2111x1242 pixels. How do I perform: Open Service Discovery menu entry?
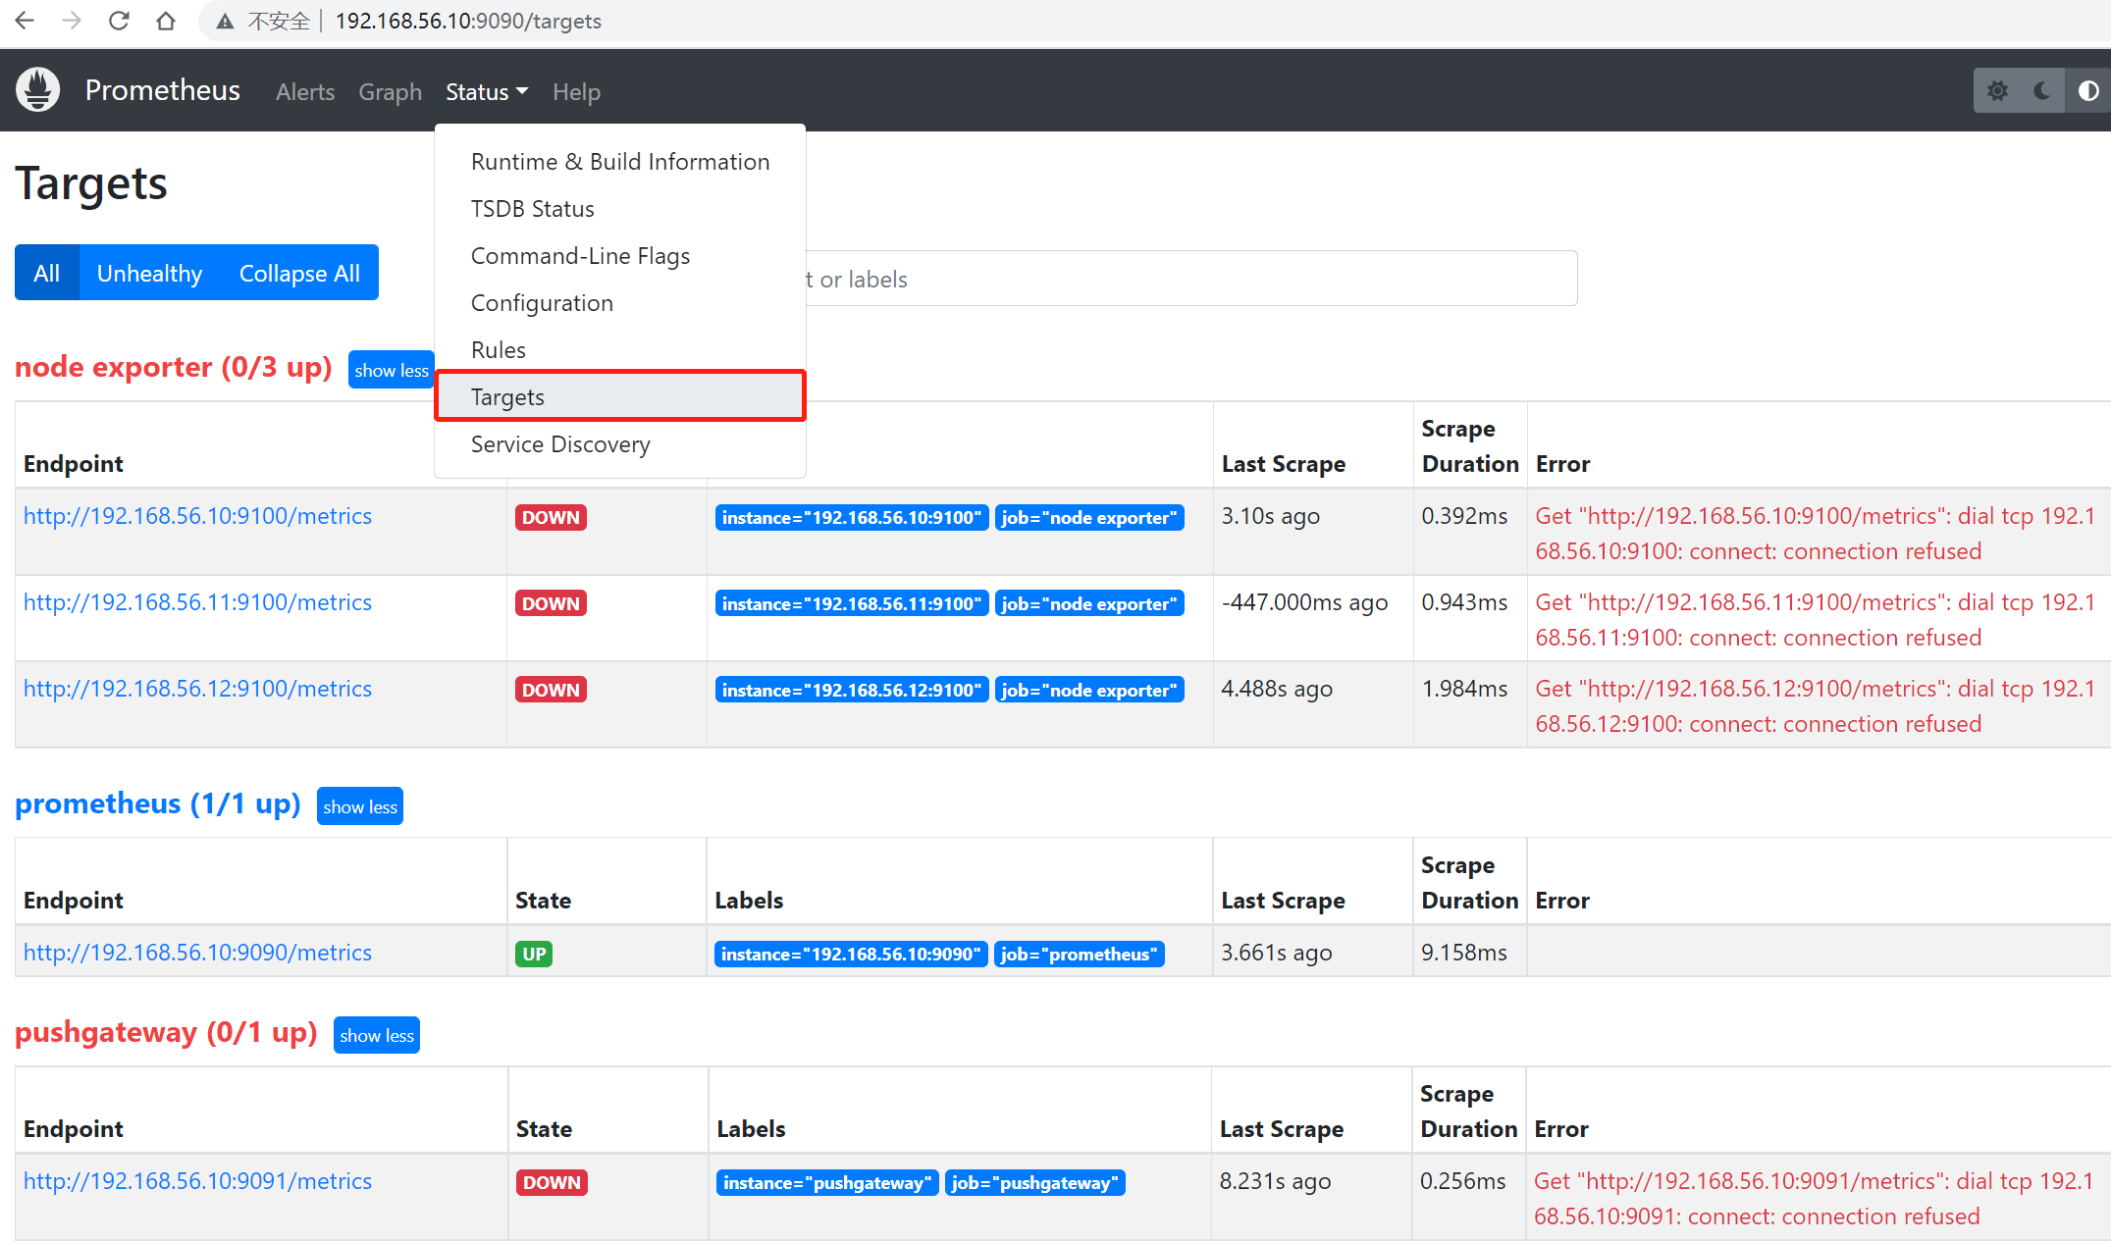620,443
